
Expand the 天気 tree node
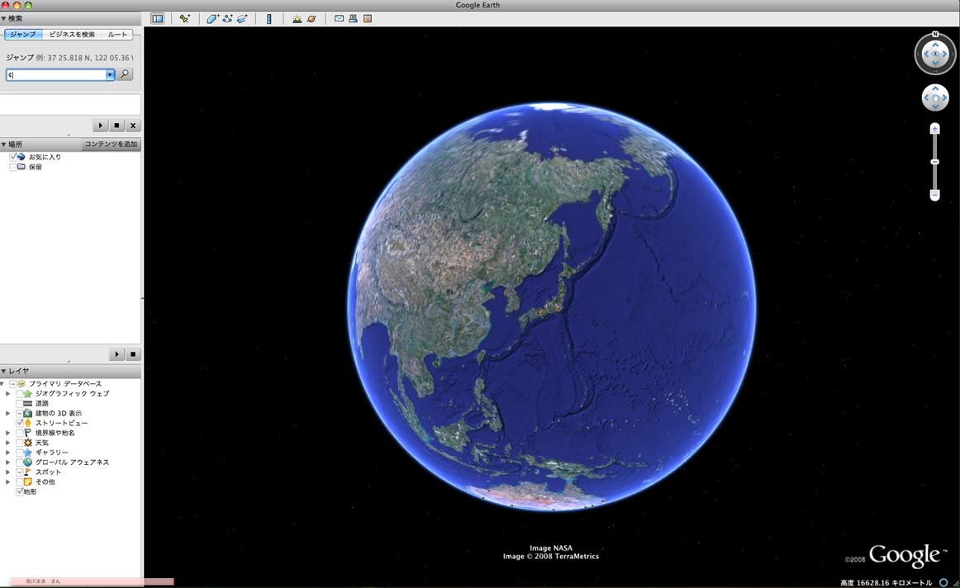8,443
